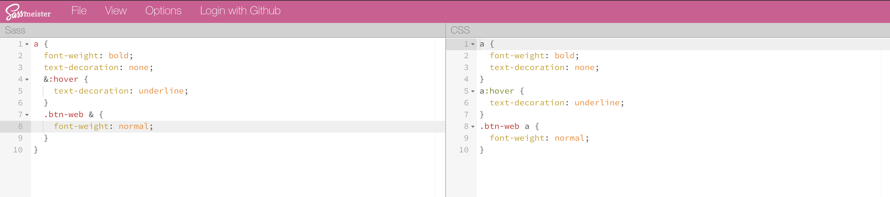Click 'text-decoration: none;' in Sass editor
The image size is (890, 197).
coord(98,68)
